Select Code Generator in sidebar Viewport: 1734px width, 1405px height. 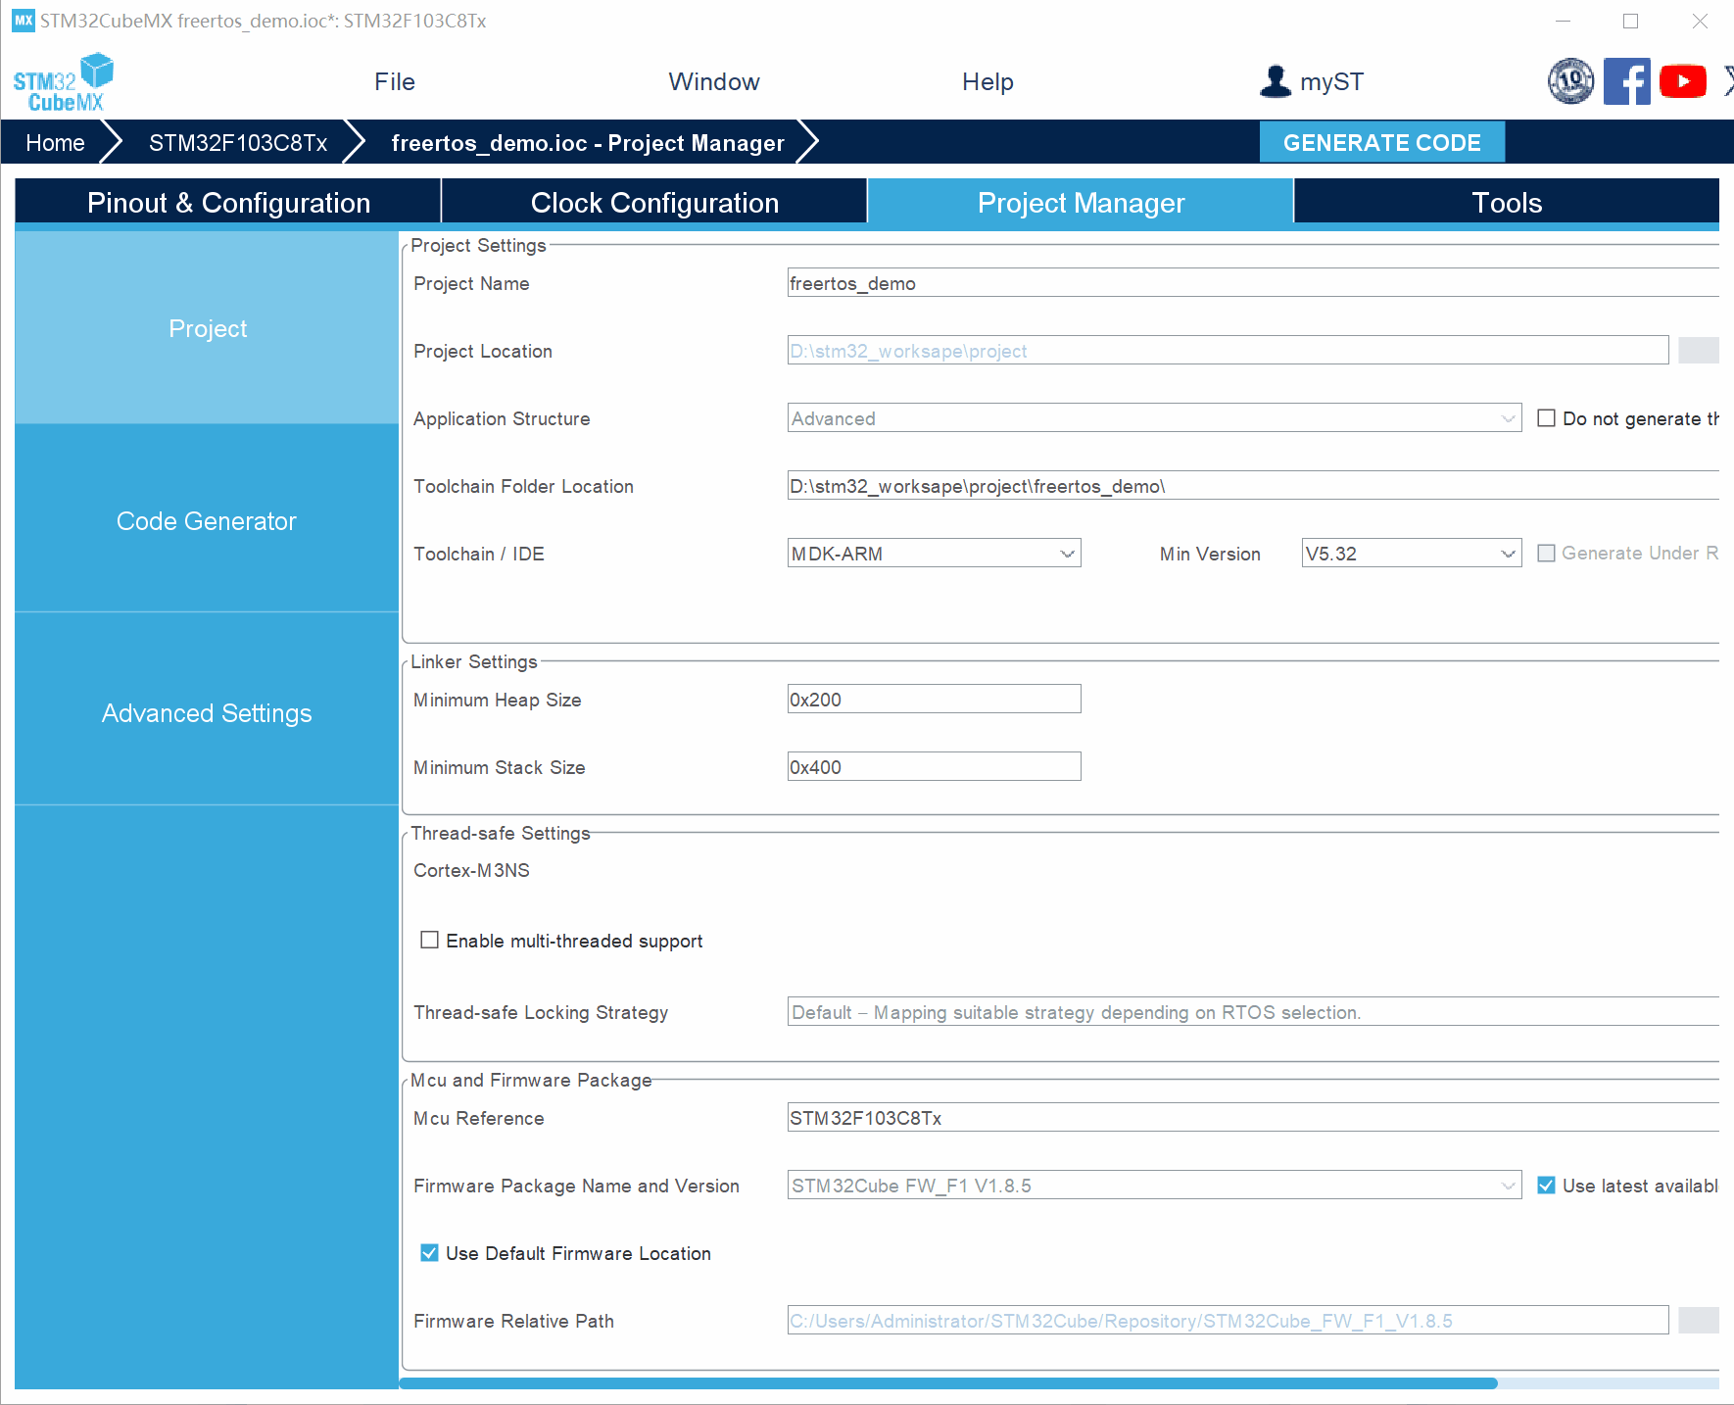pyautogui.click(x=207, y=520)
